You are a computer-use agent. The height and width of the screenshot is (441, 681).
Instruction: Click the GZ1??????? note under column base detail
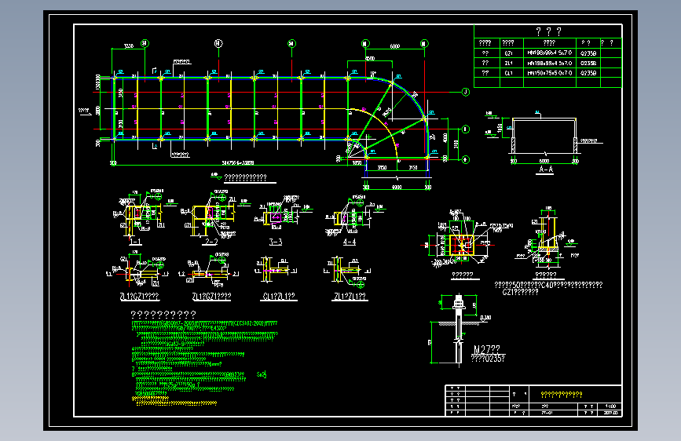click(x=520, y=292)
